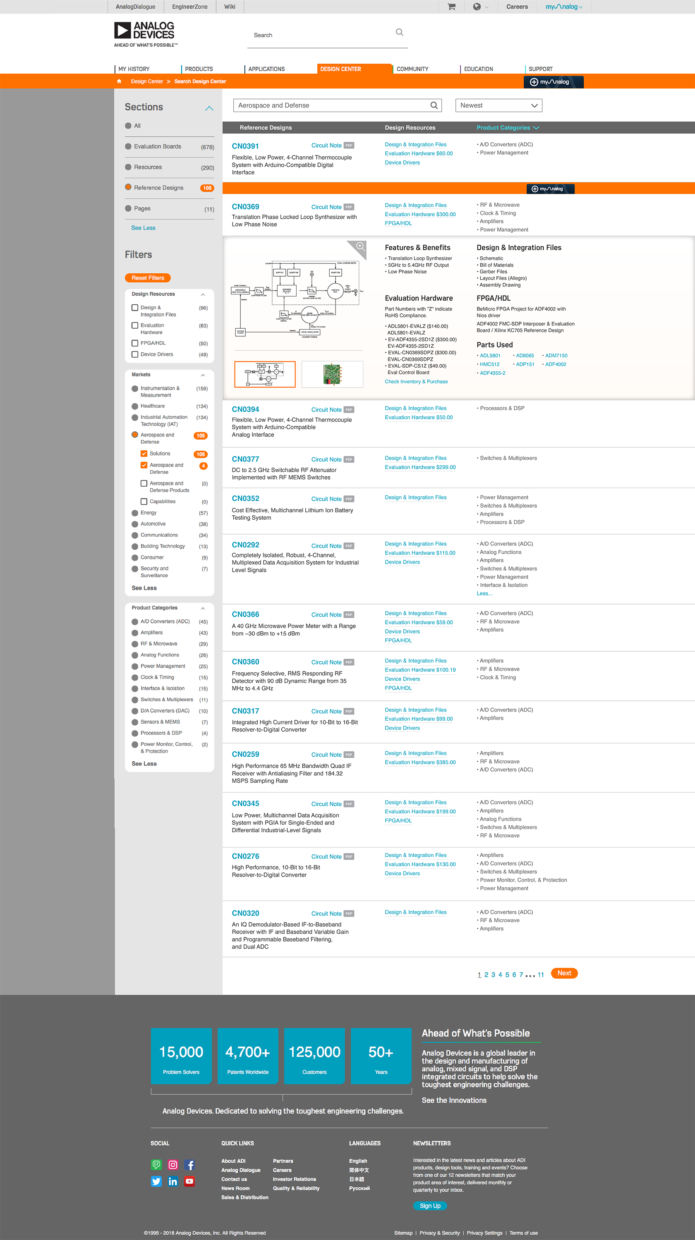Collapse the Sections panel chevron
The width and height of the screenshot is (695, 1240).
(209, 108)
